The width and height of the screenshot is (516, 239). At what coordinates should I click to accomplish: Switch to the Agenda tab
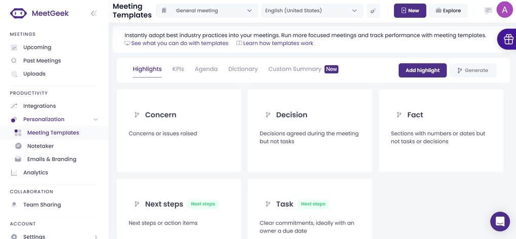click(206, 69)
